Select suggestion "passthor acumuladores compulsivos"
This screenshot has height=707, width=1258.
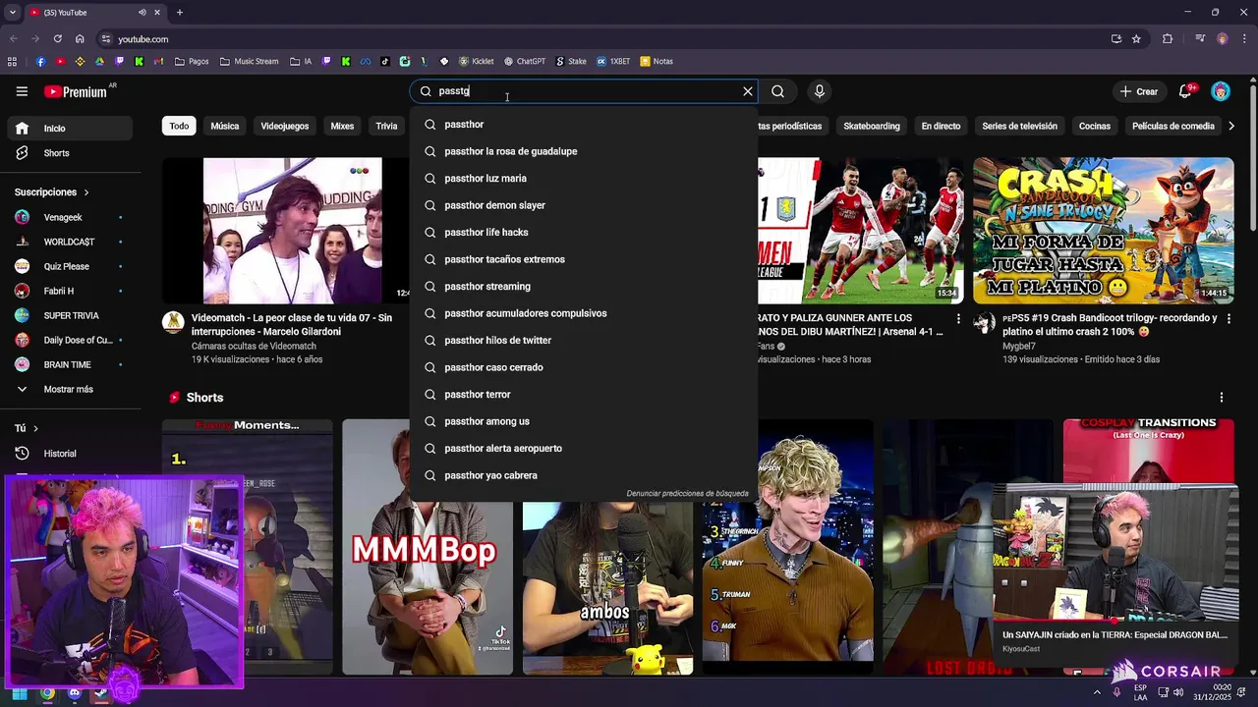(x=583, y=313)
